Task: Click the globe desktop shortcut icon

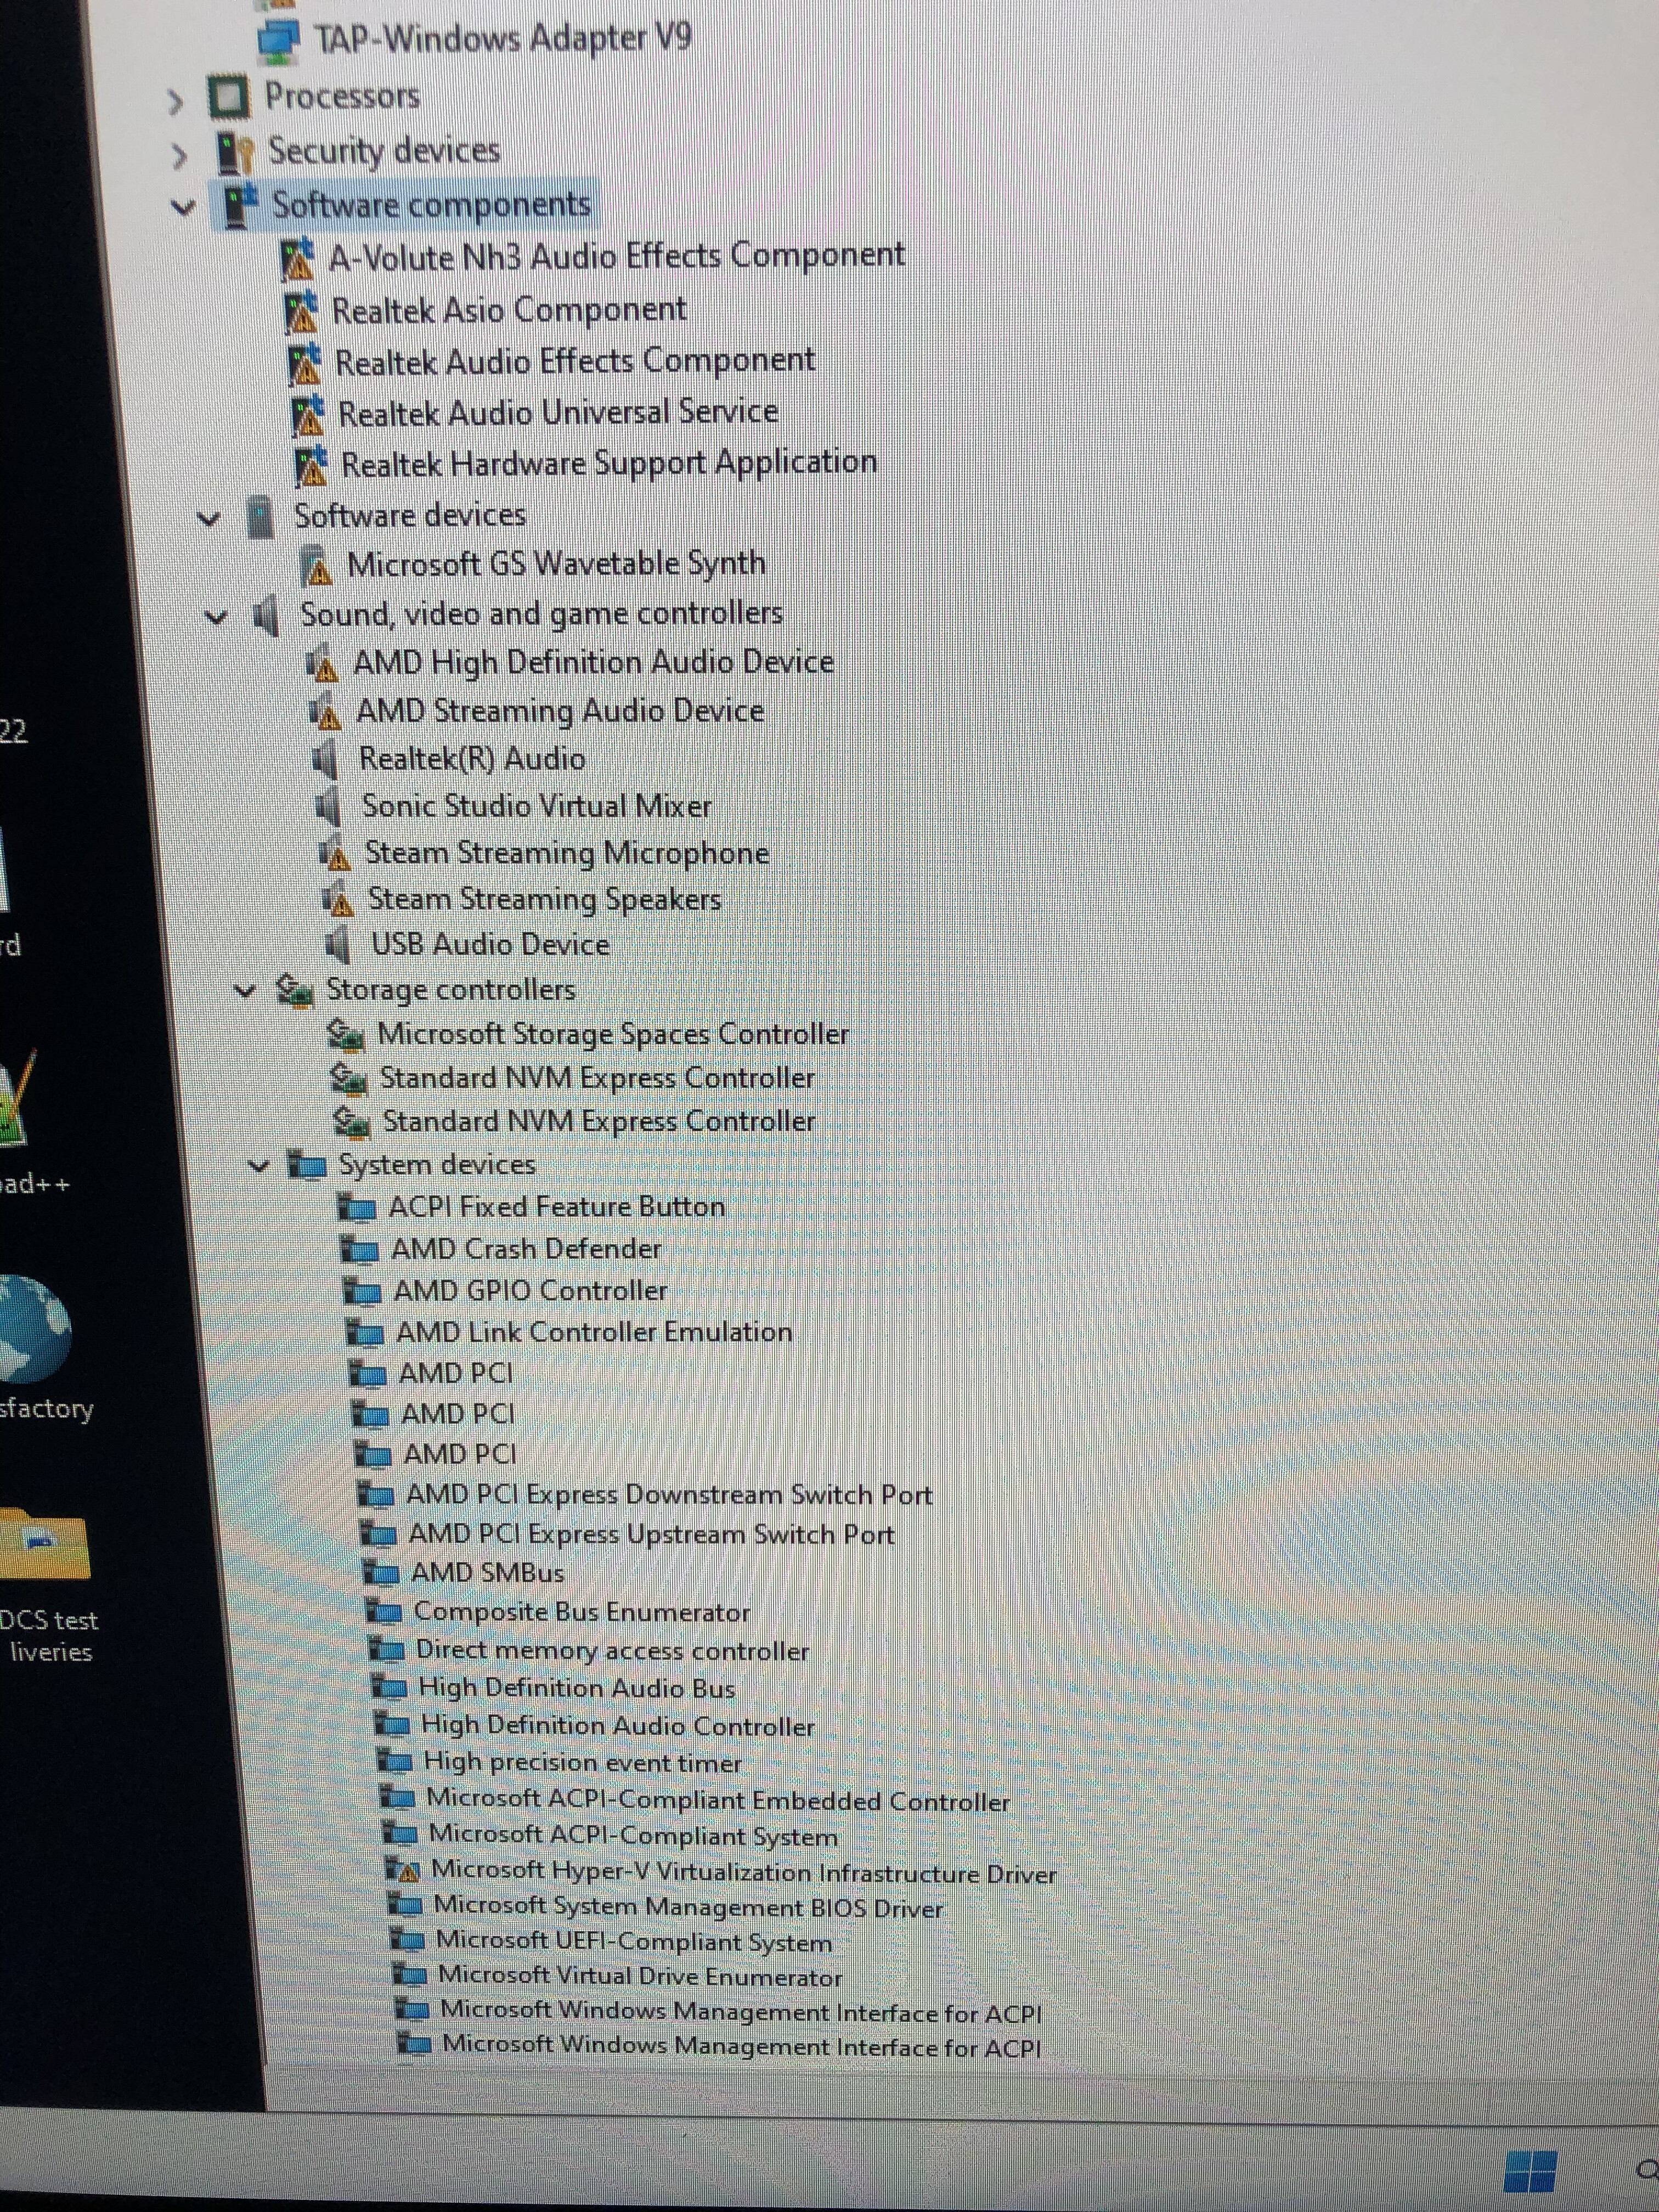Action: tap(35, 1329)
